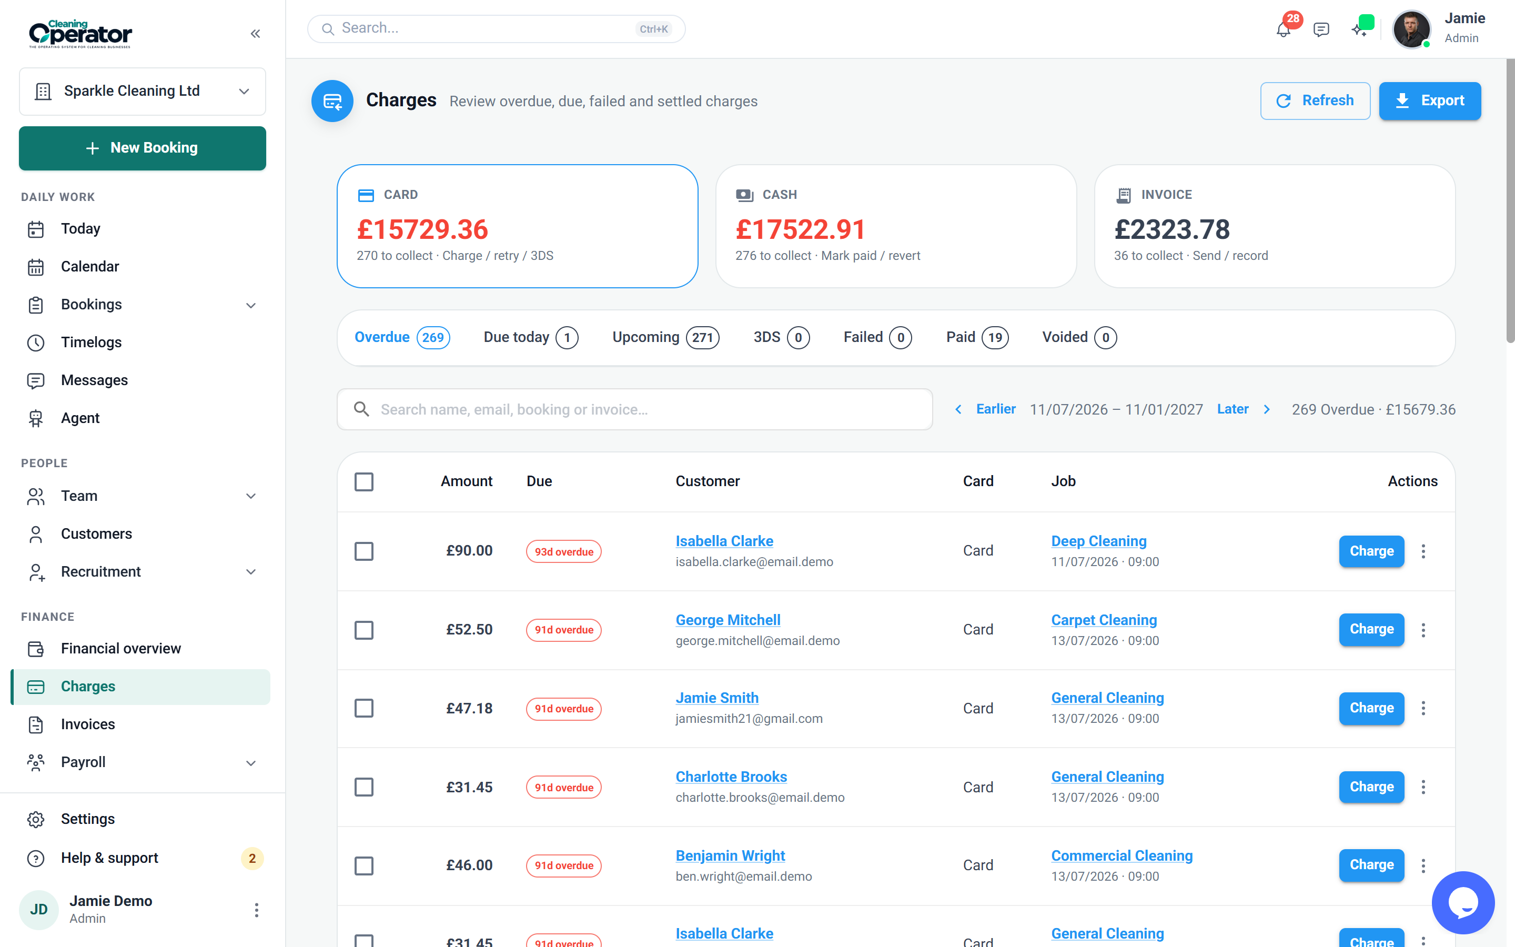Open more actions for Jamie Smith row

coord(1423,708)
